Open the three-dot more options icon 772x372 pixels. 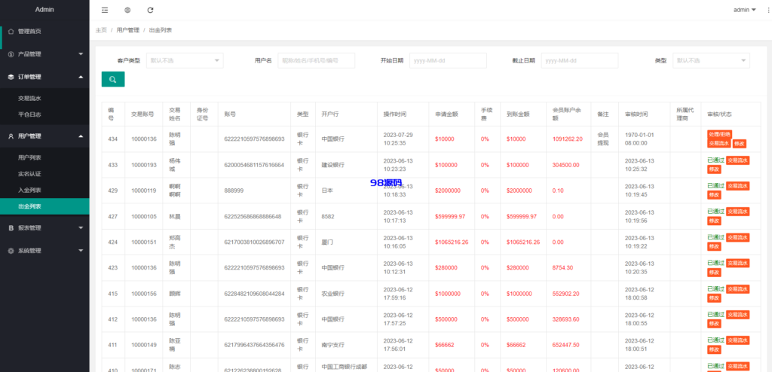tap(769, 10)
